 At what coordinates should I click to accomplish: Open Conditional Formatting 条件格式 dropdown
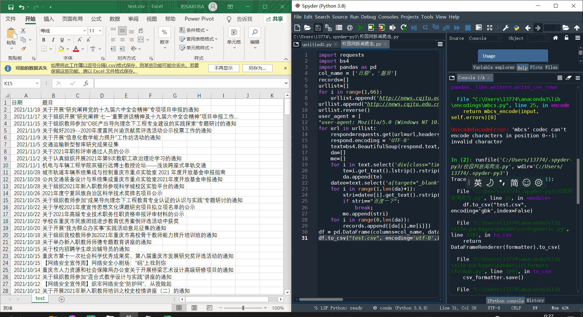click(194, 30)
